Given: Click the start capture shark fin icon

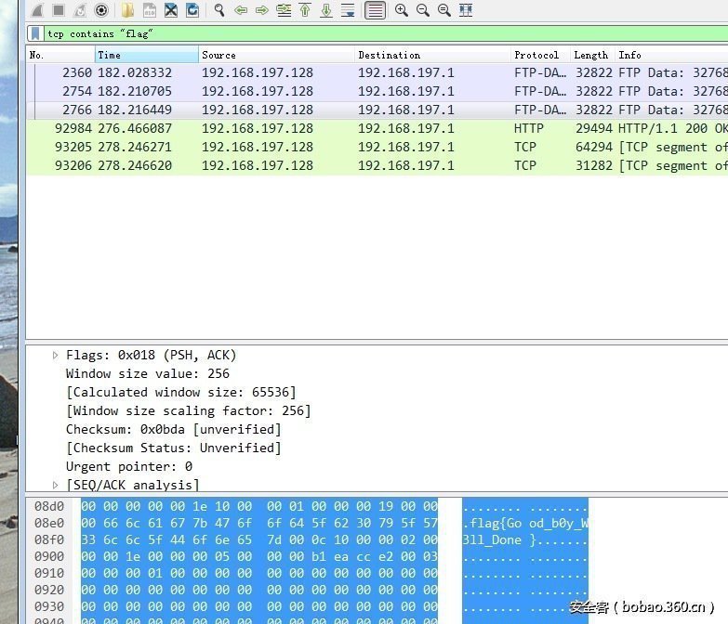Looking at the screenshot, I should (x=35, y=10).
